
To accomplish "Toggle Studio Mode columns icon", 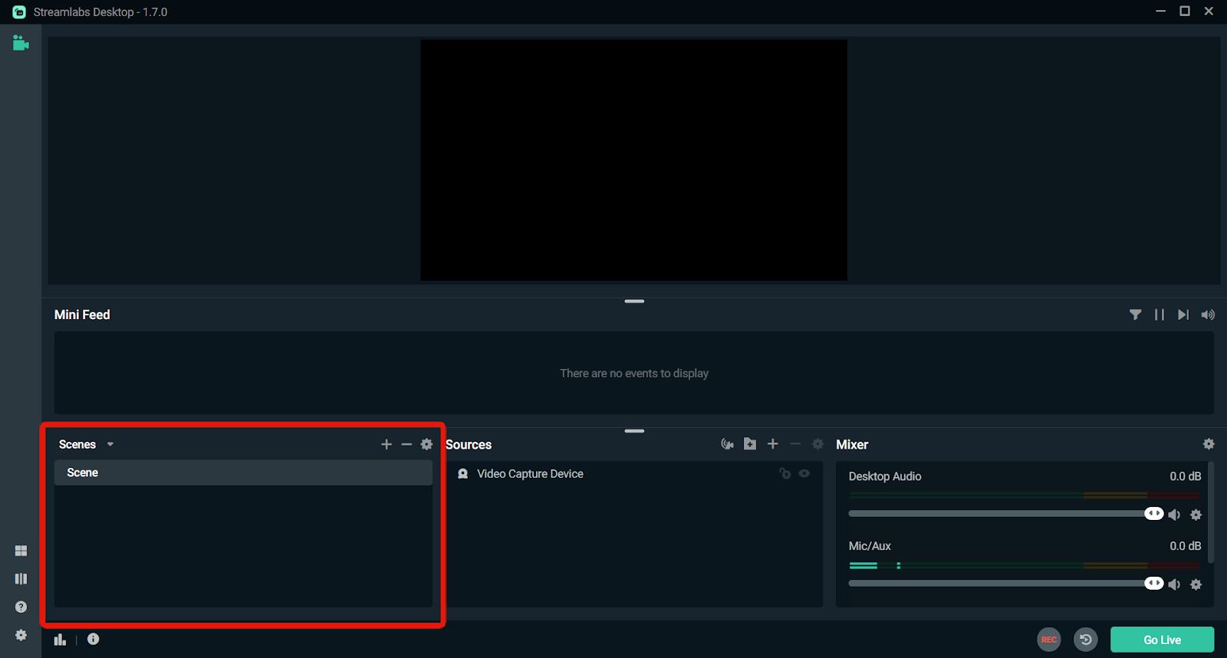I will [21, 579].
